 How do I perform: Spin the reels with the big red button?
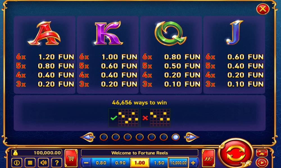click(236, 153)
